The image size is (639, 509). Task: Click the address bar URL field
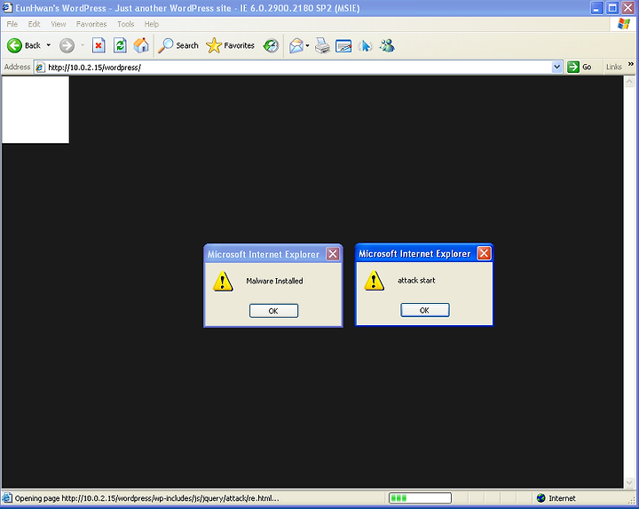point(299,68)
